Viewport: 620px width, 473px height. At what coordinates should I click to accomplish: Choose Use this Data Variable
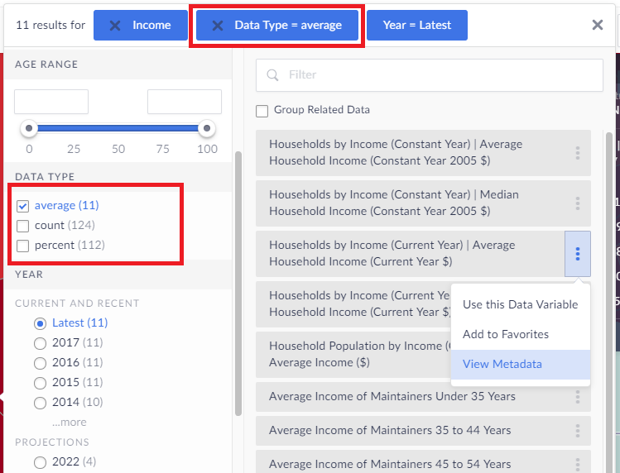tap(520, 304)
